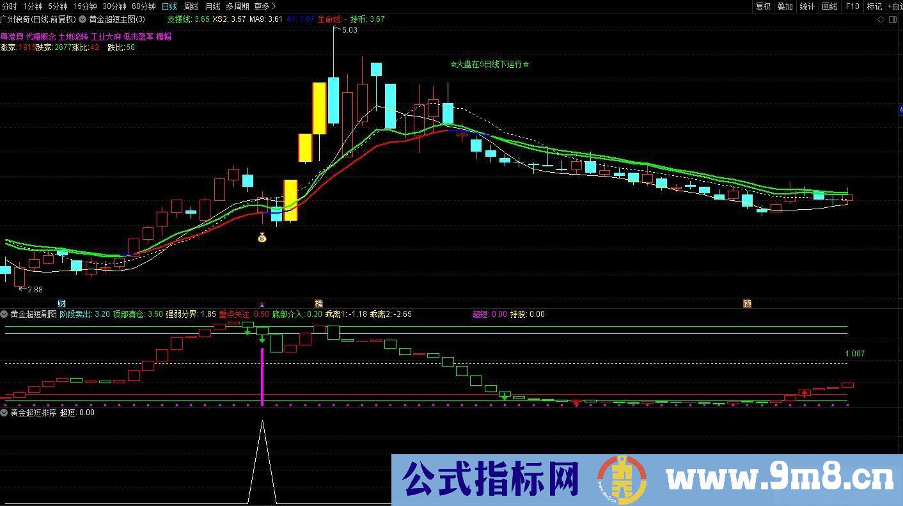Image resolution: width=903 pixels, height=506 pixels.
Task: Click the 2.88 low price label
Action: click(35, 290)
